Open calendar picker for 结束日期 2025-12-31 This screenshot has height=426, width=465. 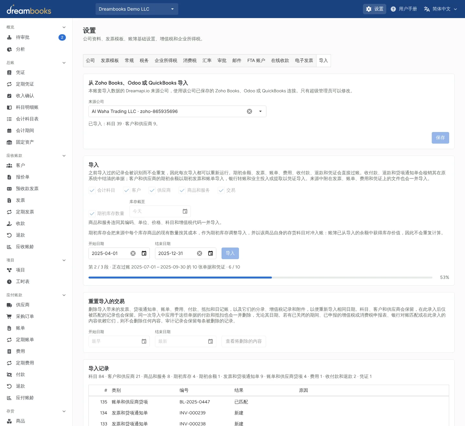(211, 253)
